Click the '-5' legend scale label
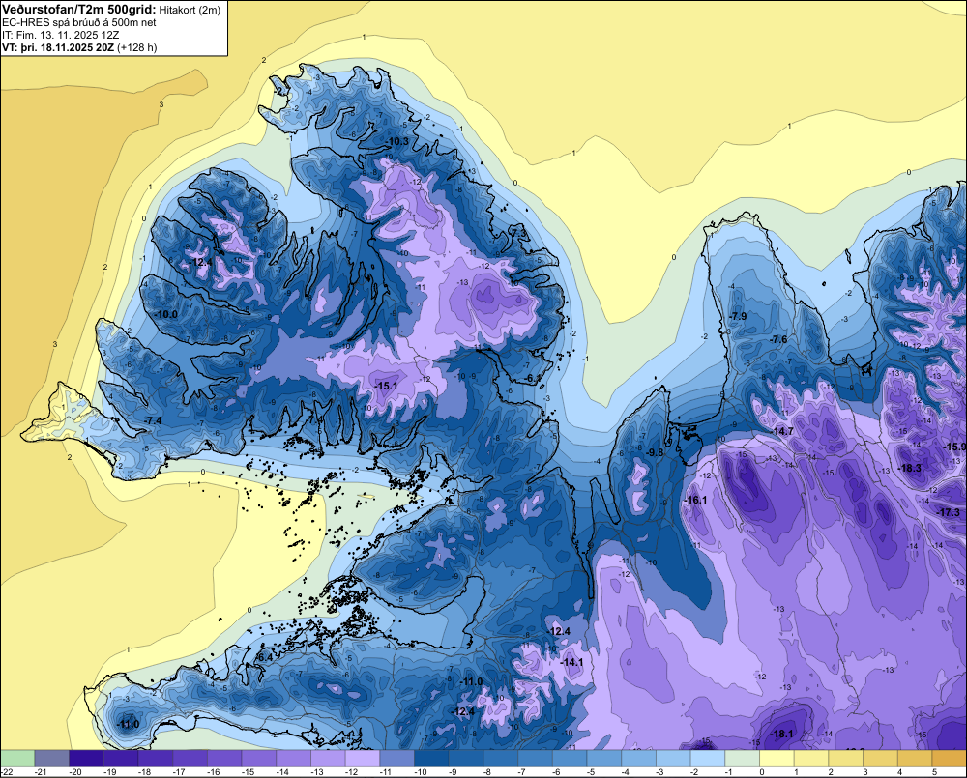967x778 pixels. click(x=590, y=772)
